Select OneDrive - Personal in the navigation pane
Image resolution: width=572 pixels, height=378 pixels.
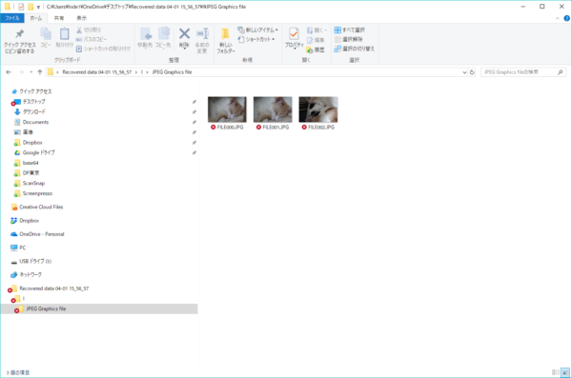37,234
